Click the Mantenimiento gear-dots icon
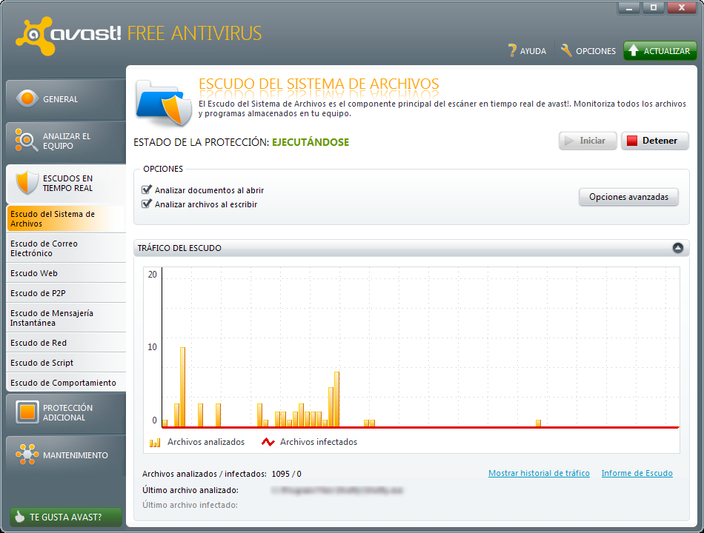 coord(27,455)
